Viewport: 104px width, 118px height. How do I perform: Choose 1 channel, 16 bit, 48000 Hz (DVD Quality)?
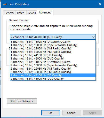(x=53, y=58)
